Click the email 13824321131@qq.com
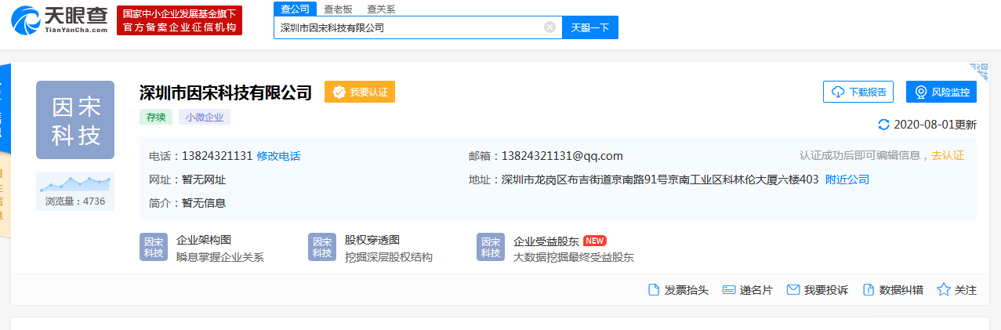This screenshot has height=330, width=1001. tap(562, 156)
